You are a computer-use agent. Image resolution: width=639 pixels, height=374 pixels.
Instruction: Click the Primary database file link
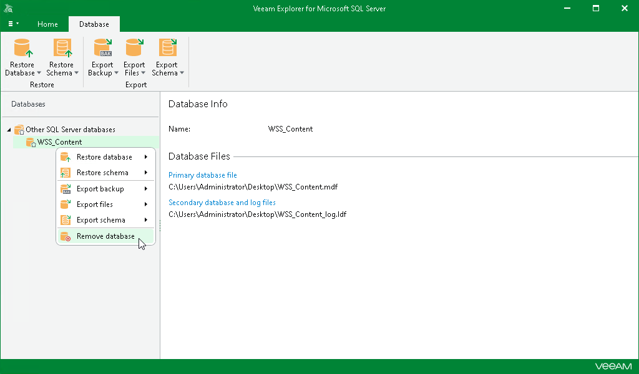pyautogui.click(x=203, y=175)
